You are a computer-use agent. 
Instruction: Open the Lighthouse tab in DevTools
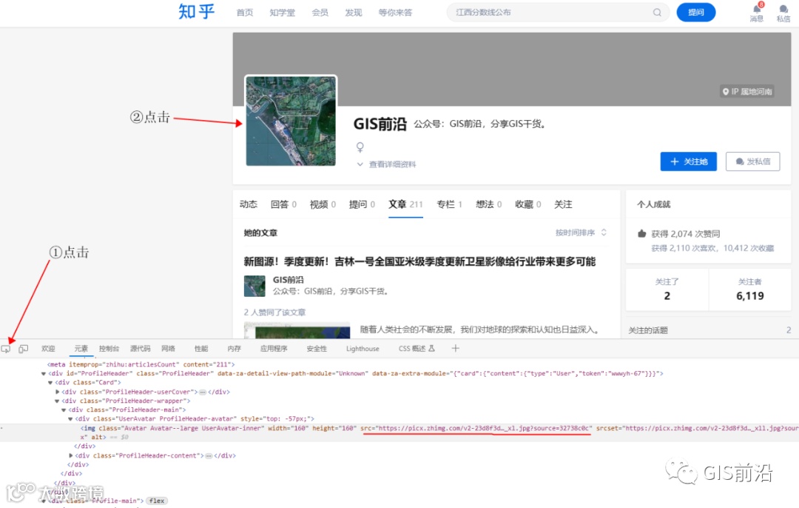tap(363, 349)
